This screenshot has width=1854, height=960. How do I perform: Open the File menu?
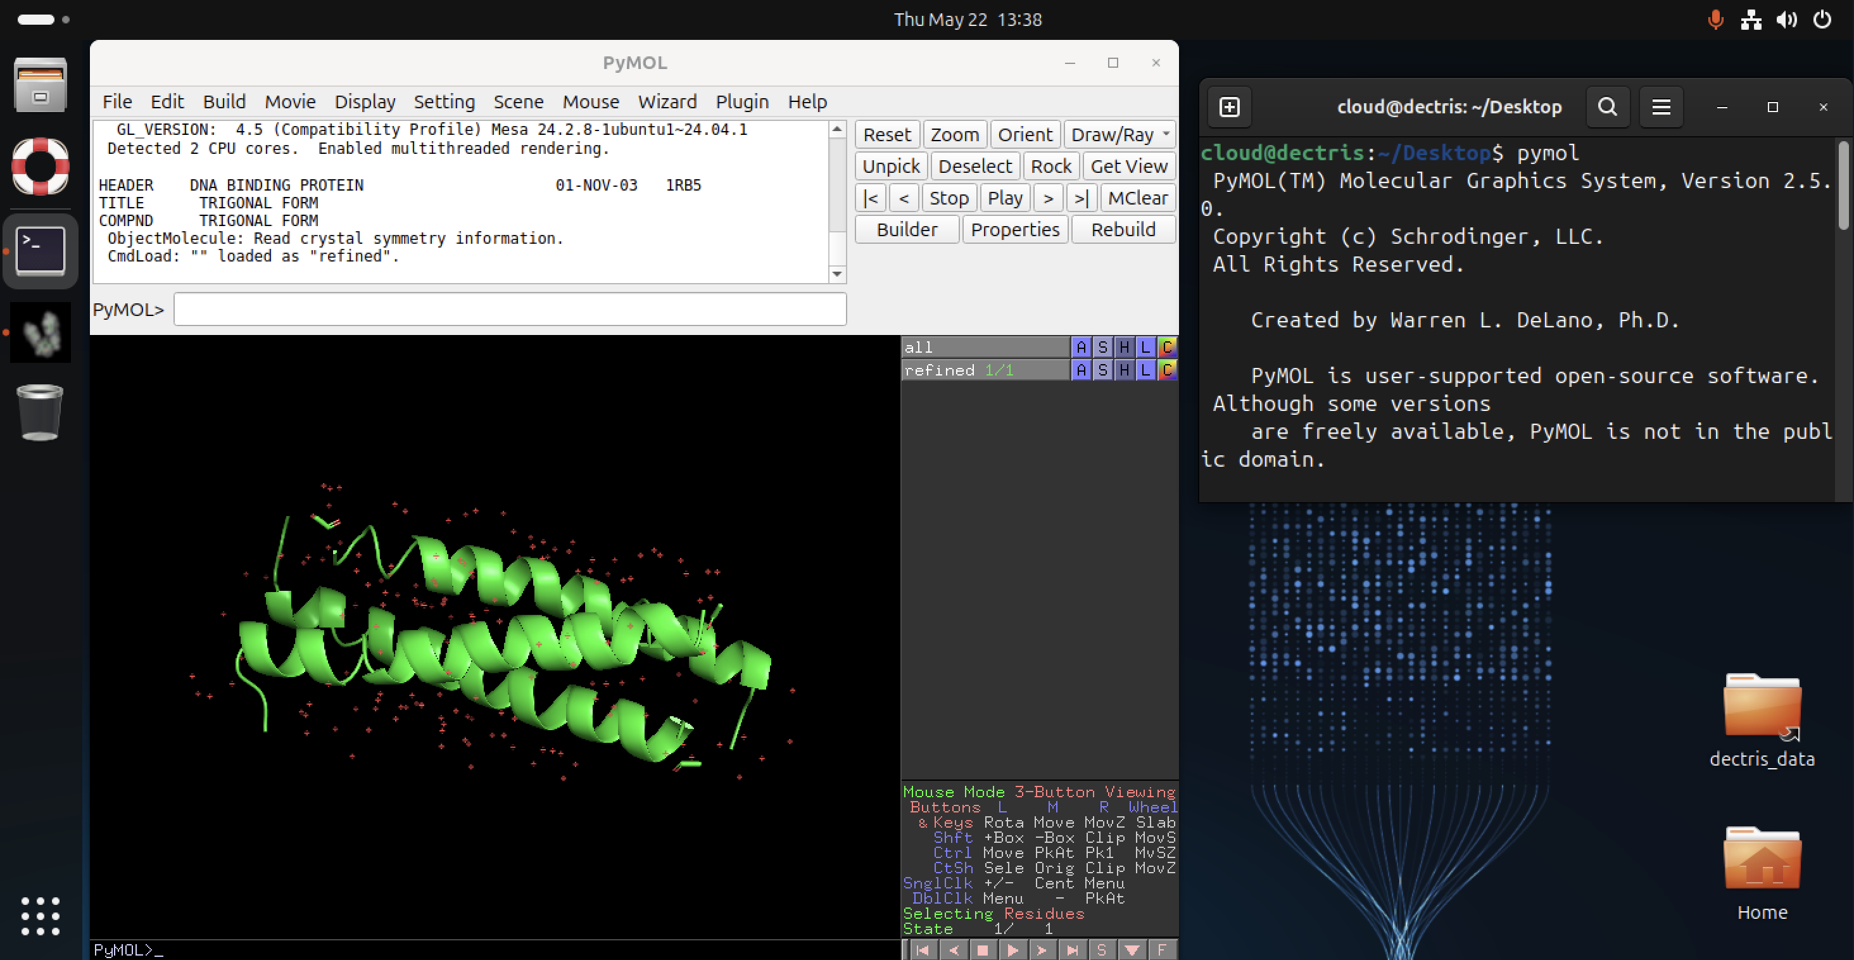(117, 101)
